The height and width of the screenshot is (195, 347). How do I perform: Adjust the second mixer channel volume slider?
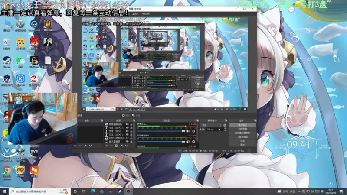pos(161,142)
